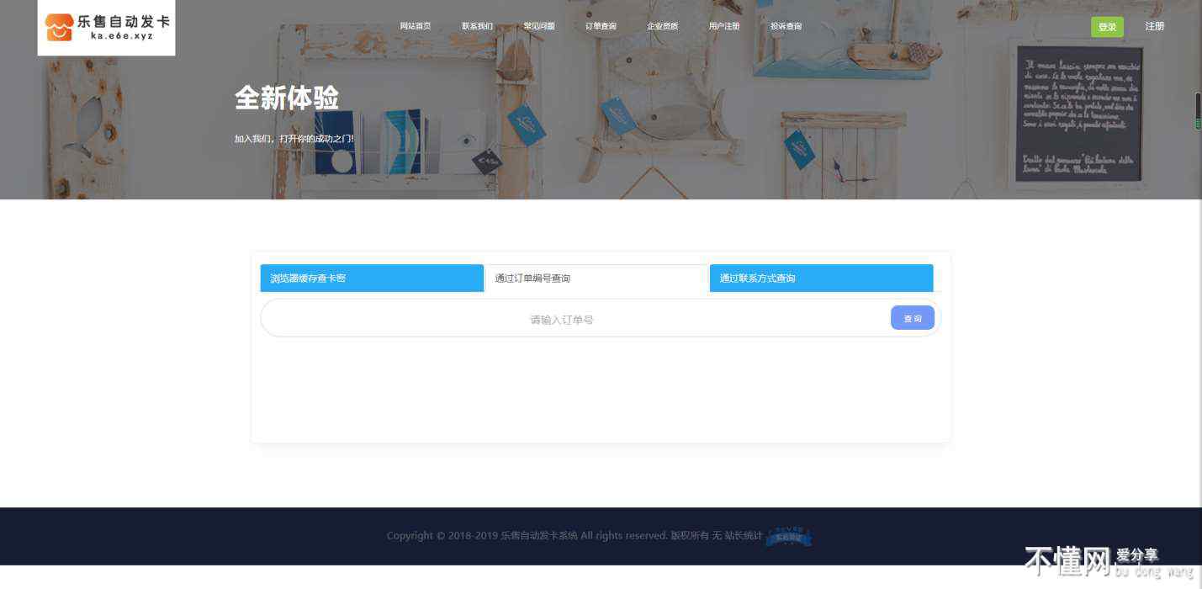
Task: Click the 站长统计 footer link
Action: coord(743,536)
